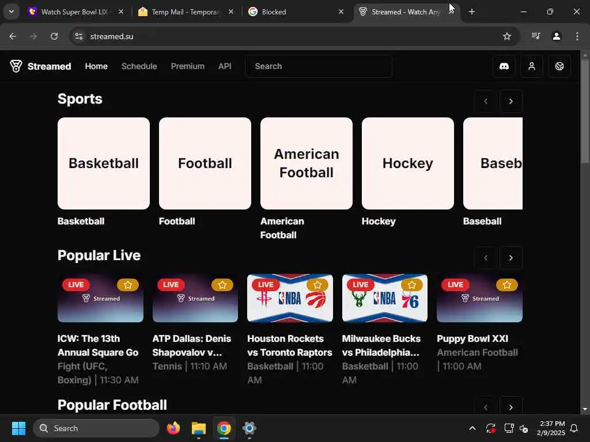Star the Milwaukee Bucks vs Philadelphia game
Viewport: 590px width, 442px height.
click(411, 285)
